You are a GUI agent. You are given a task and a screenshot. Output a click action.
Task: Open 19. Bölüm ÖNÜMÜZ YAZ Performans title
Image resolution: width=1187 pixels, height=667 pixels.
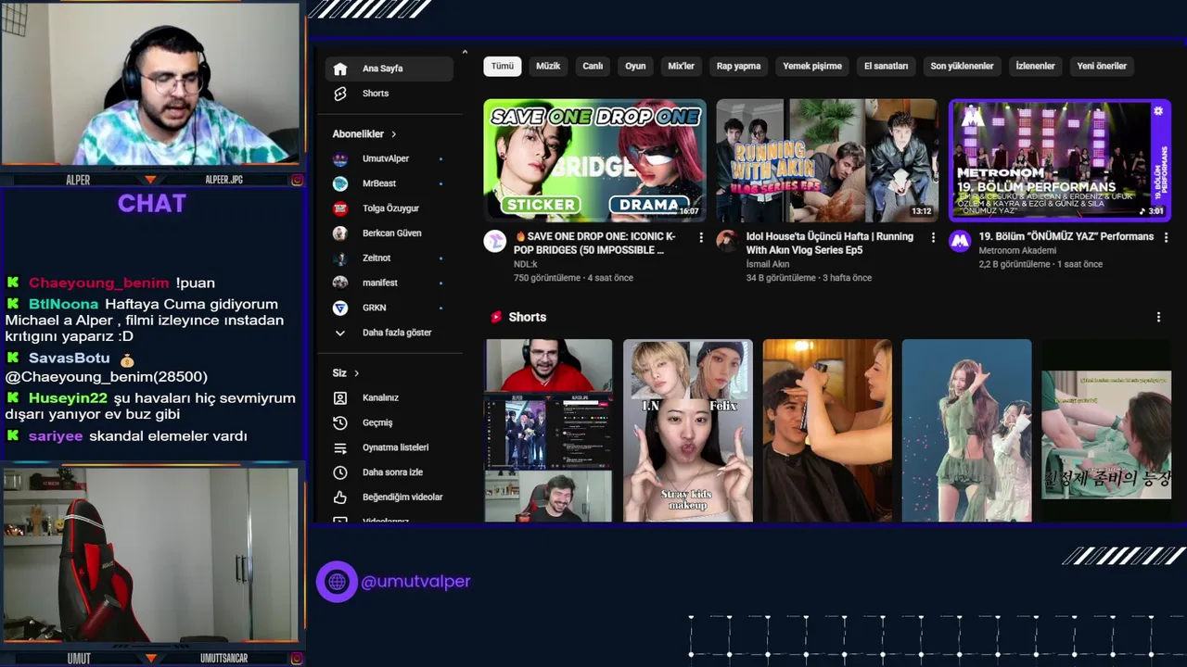[1066, 236]
